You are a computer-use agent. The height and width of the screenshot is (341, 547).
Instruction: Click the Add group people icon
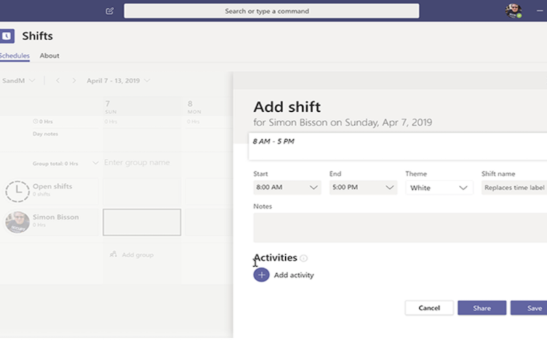113,254
